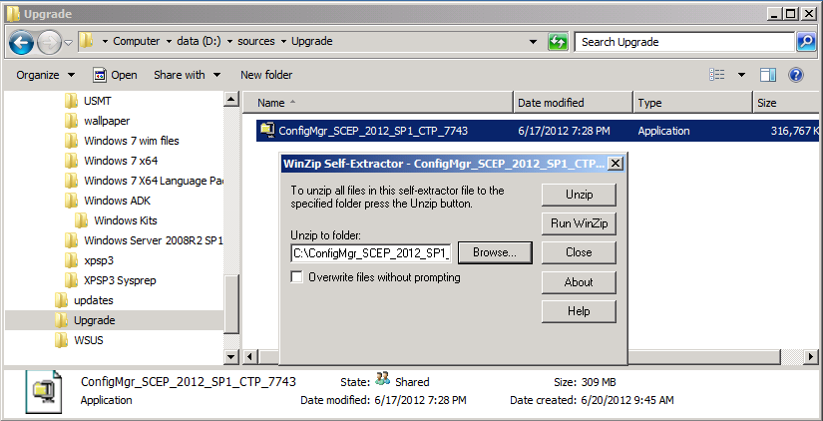823x421 pixels.
Task: Toggle the preview pane icon
Action: 768,75
